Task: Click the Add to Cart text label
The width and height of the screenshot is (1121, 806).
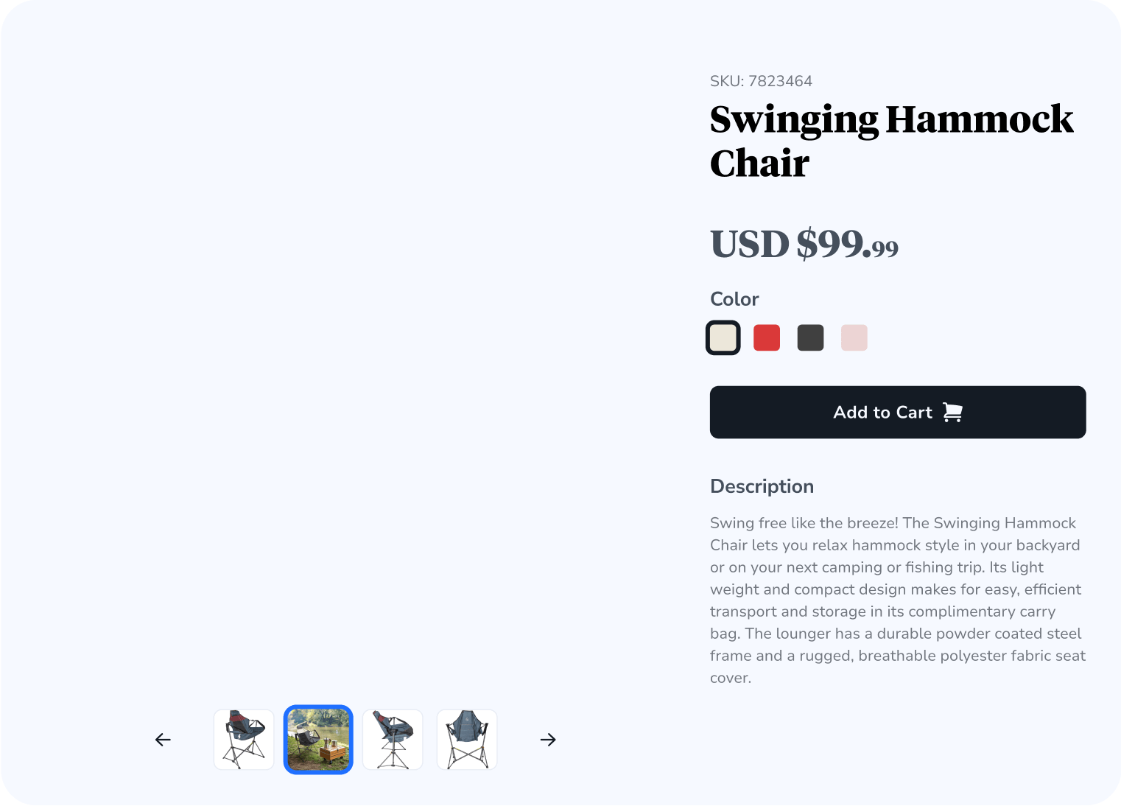Action: (x=882, y=413)
